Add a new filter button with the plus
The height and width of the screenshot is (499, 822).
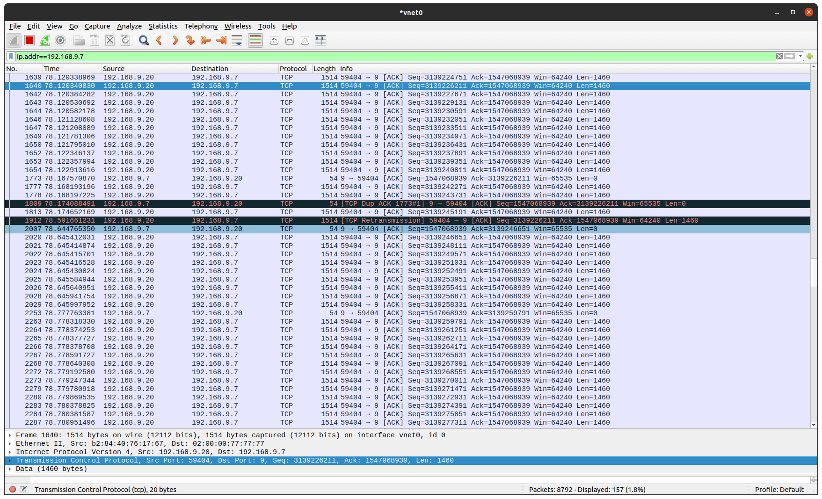click(810, 56)
